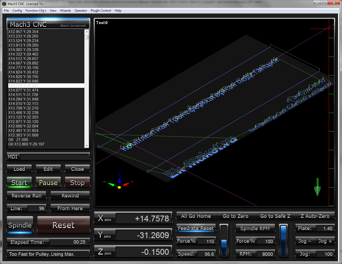Click the Y position readout -31.2609

[x=144, y=235]
